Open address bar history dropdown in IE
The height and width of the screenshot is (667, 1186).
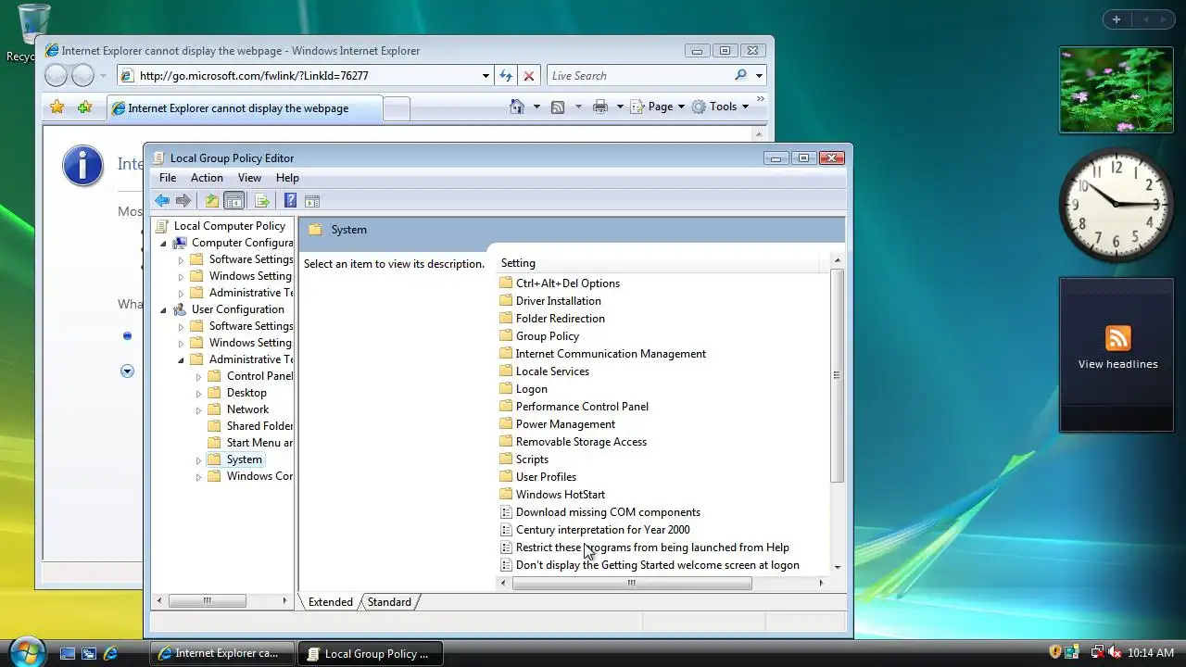[x=486, y=76]
